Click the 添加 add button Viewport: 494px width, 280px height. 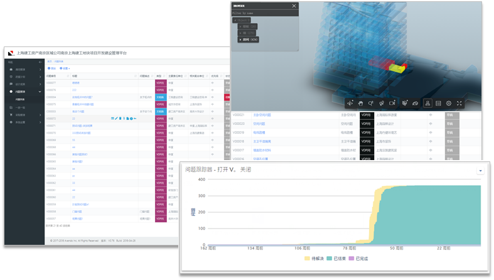pos(51,68)
